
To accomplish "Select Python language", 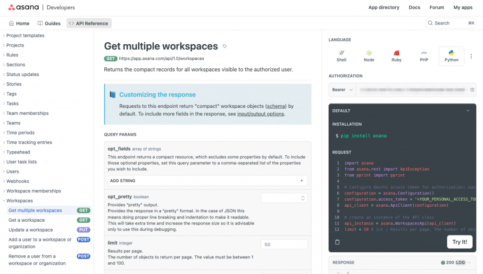I will 451,56.
